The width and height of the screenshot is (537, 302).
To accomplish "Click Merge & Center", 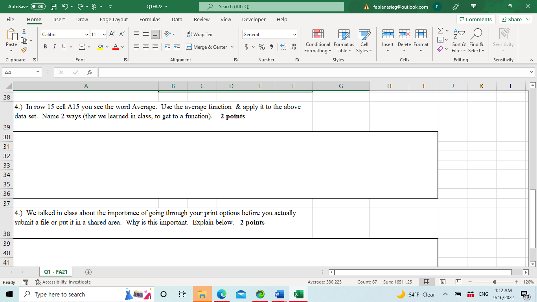I will pos(208,47).
